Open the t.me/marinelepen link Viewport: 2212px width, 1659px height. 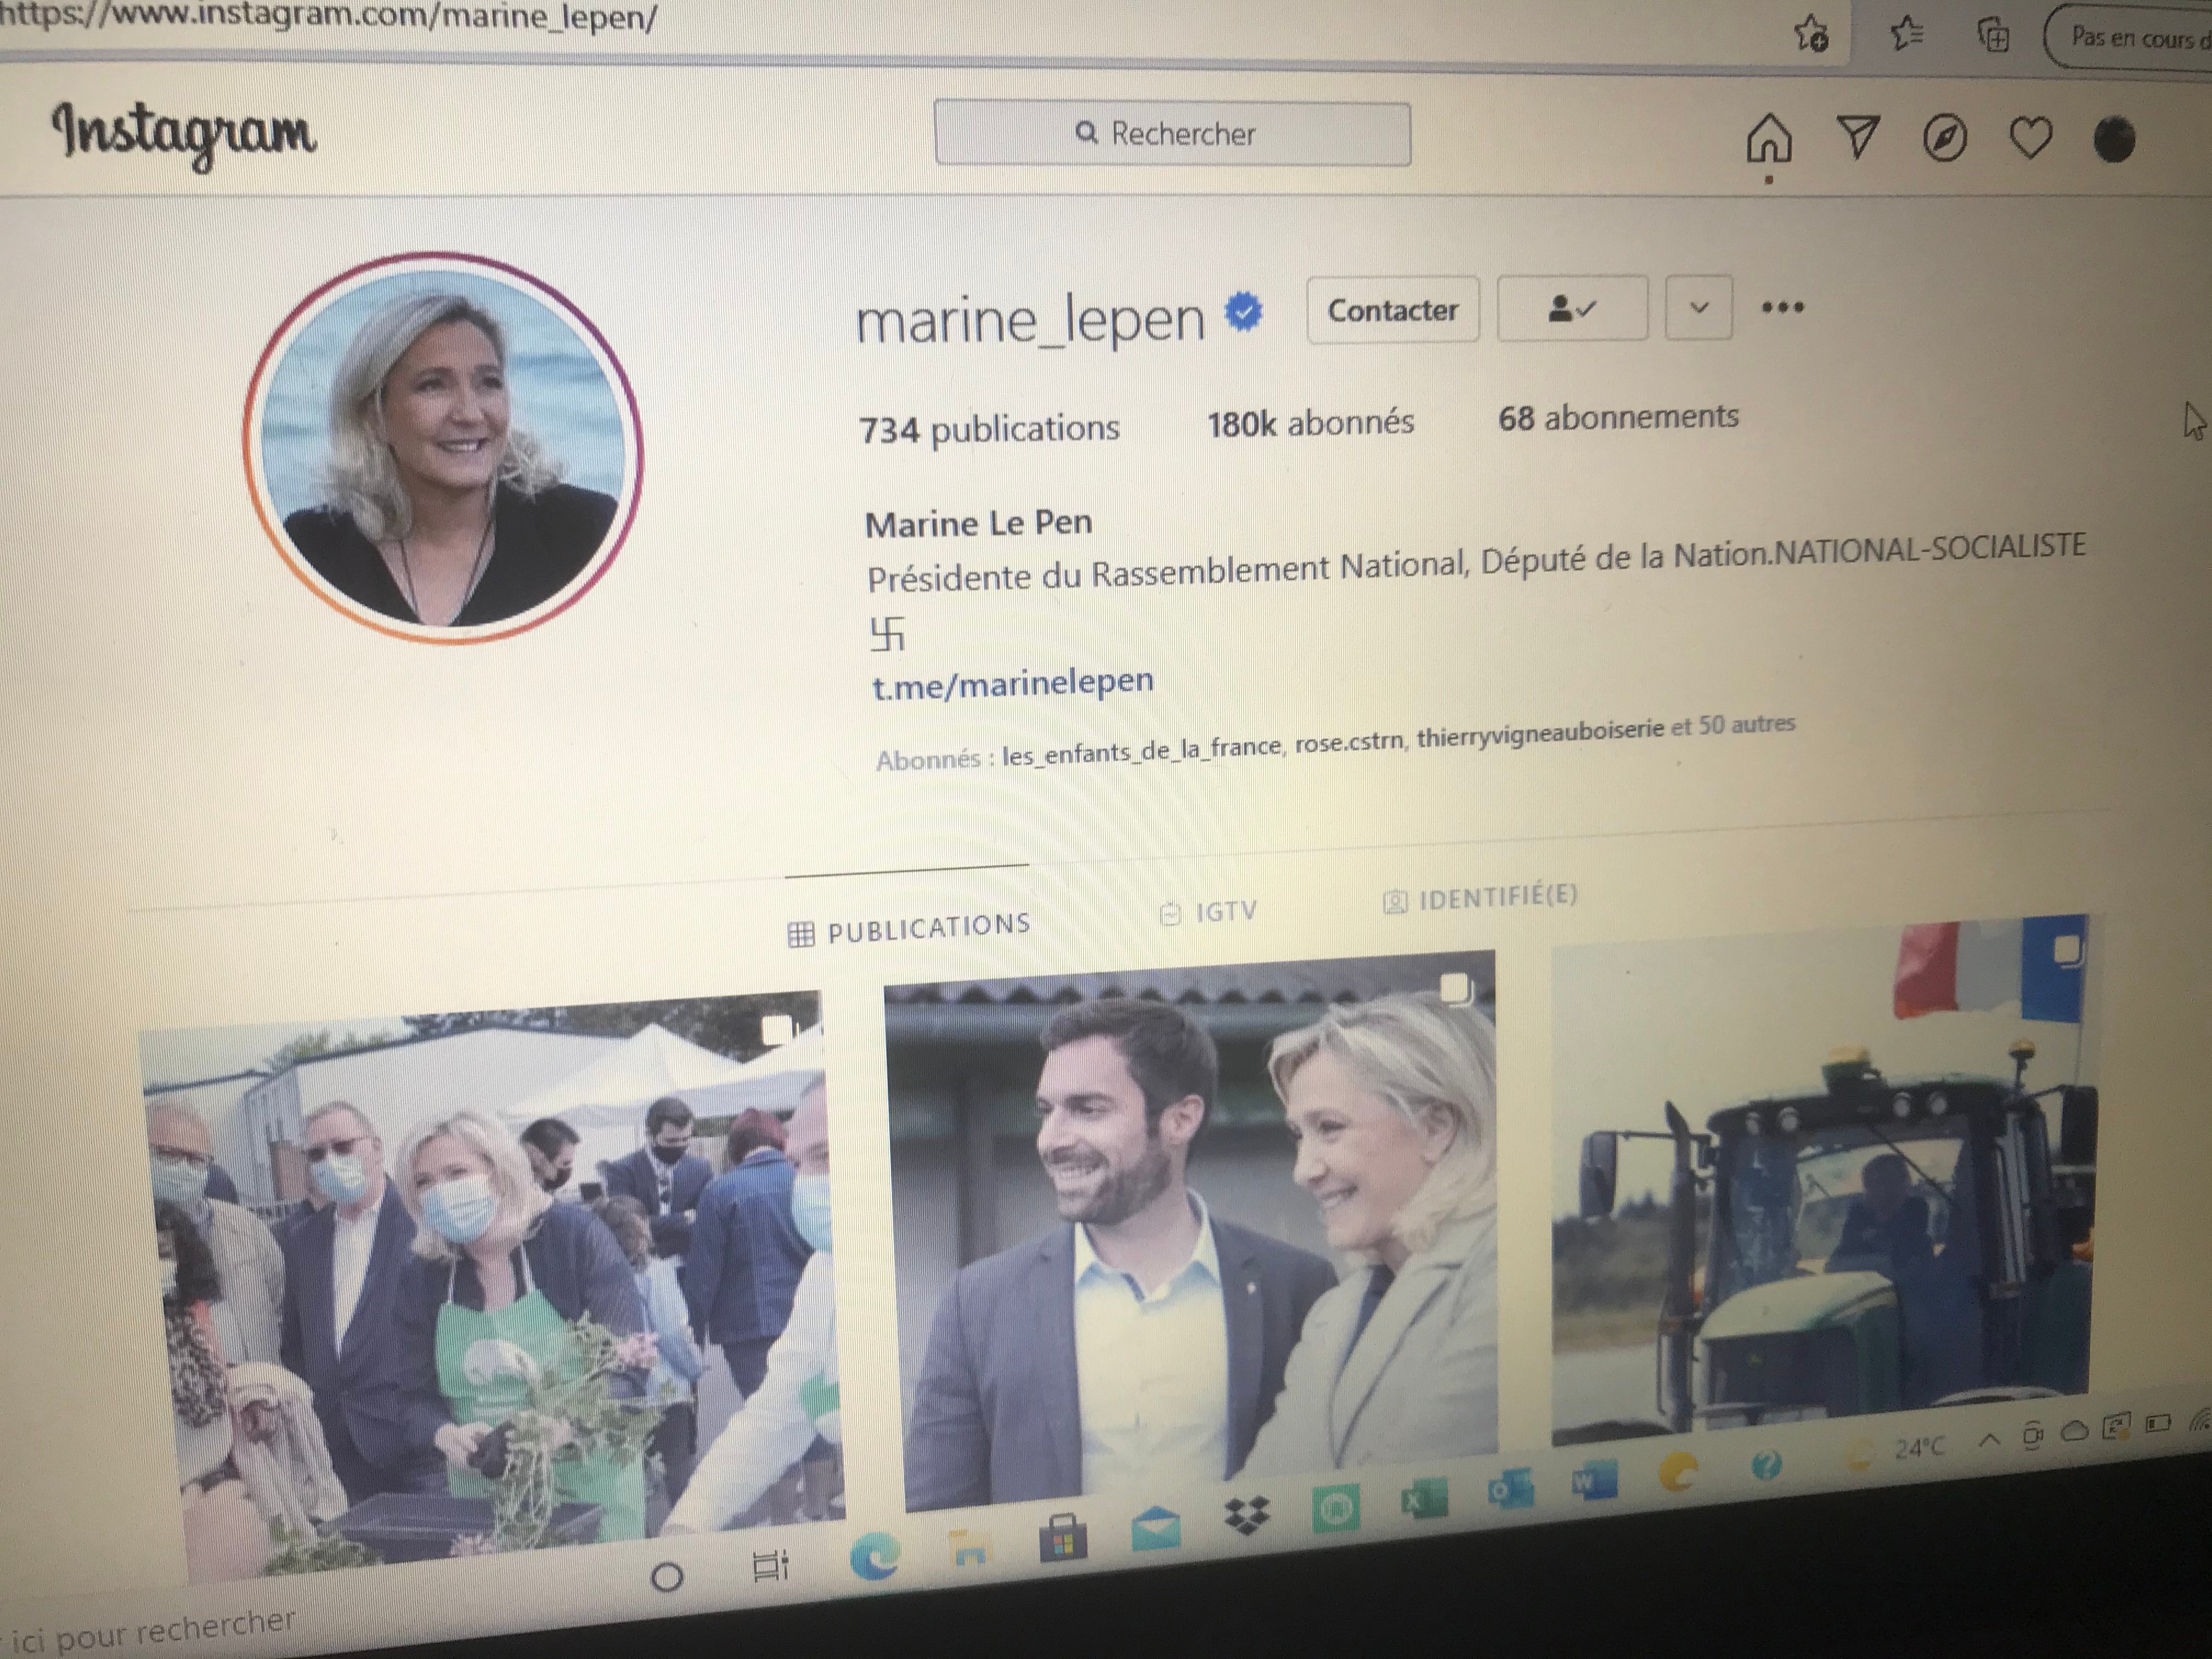[x=1013, y=683]
